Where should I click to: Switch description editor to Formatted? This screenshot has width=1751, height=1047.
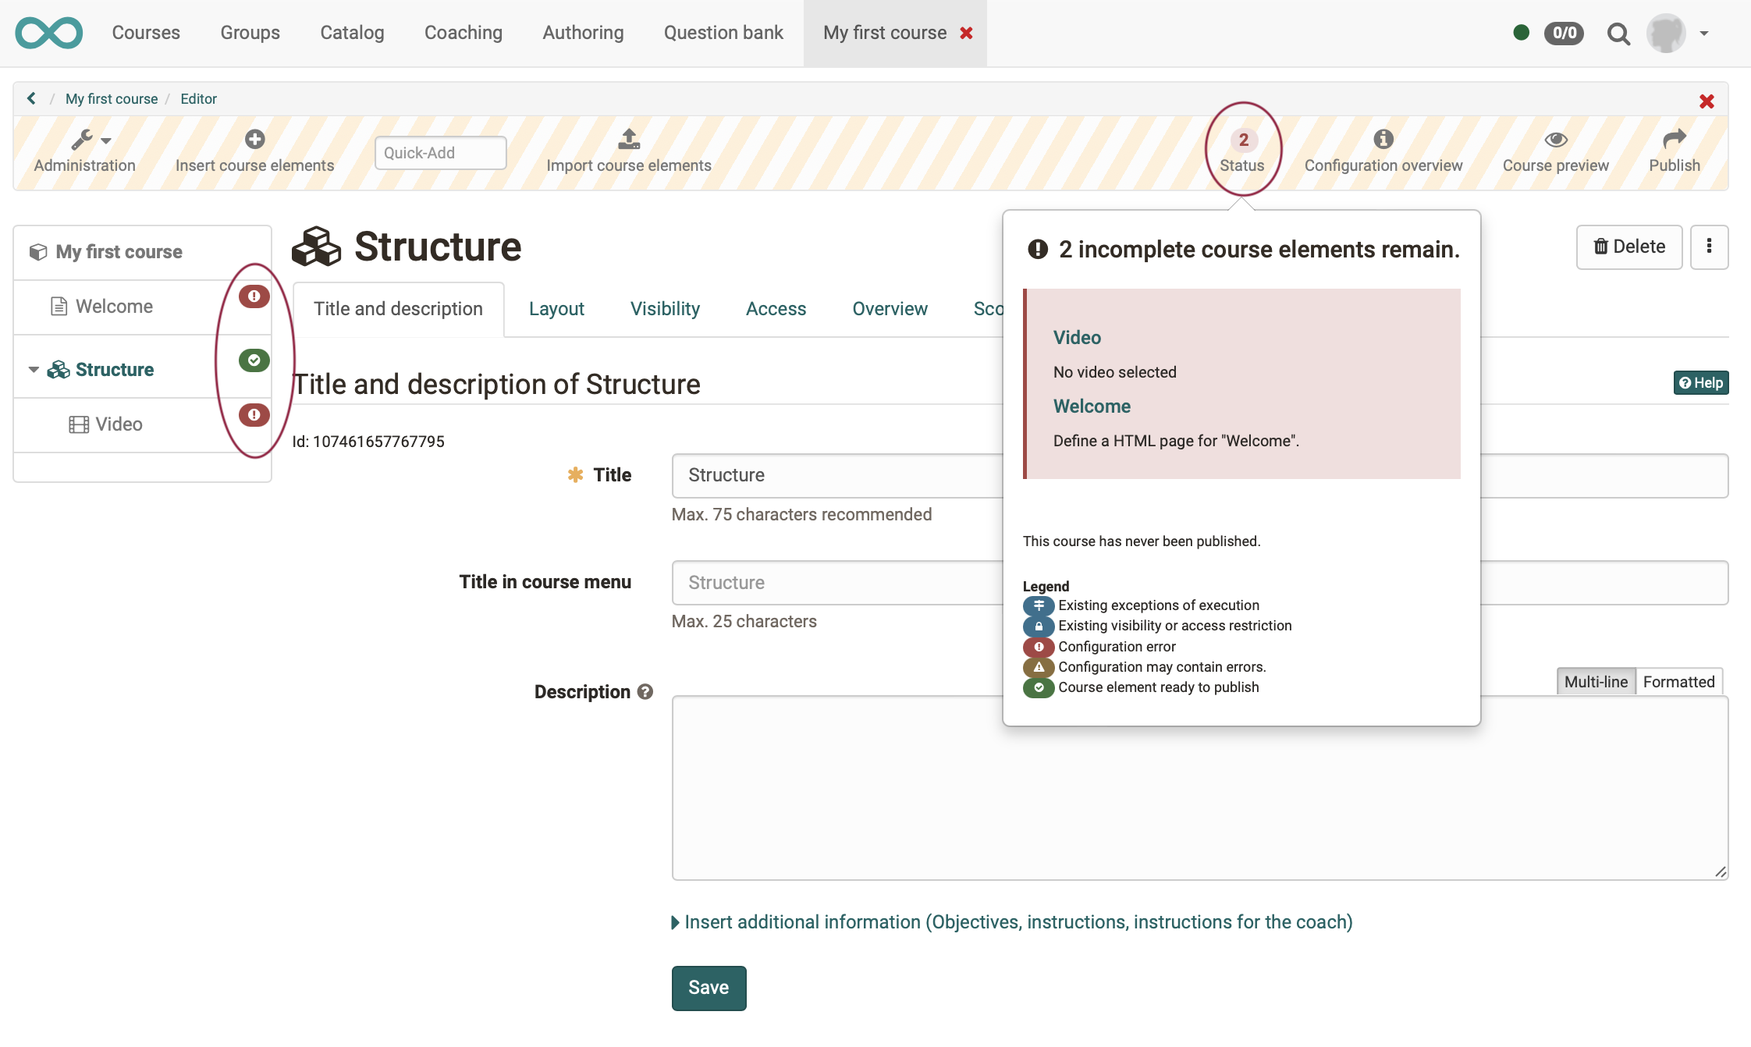[x=1678, y=682]
